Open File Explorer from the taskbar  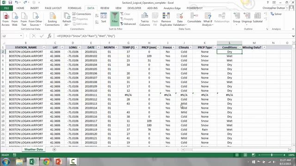click(x=19, y=162)
